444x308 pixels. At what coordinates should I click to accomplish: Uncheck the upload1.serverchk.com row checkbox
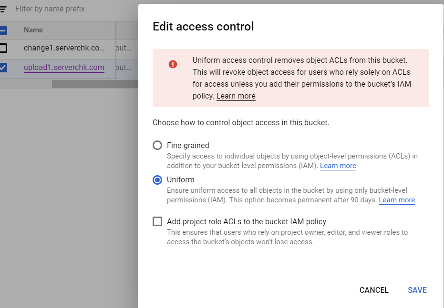pos(3,68)
